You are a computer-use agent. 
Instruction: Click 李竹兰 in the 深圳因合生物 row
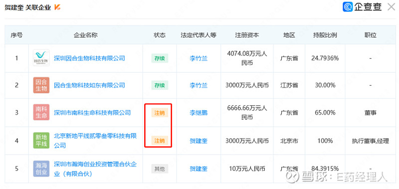point(199,58)
